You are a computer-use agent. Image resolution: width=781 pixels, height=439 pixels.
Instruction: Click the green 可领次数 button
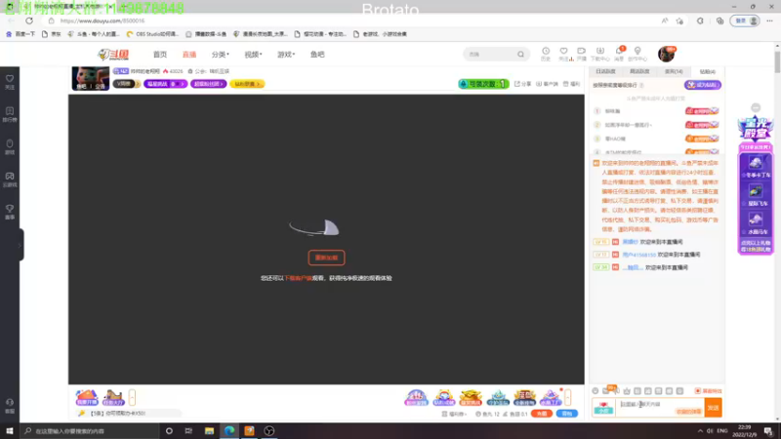point(483,84)
